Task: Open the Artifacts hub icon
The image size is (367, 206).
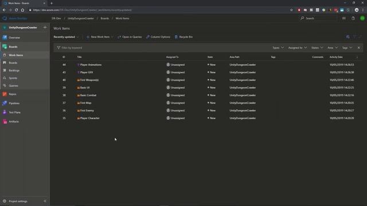Action: 5,121
